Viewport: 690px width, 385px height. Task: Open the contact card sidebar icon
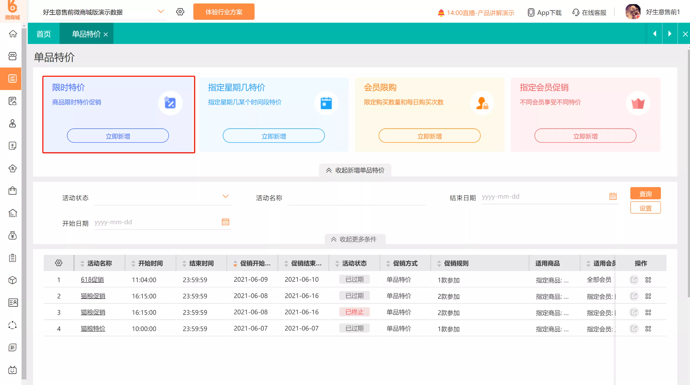13,302
